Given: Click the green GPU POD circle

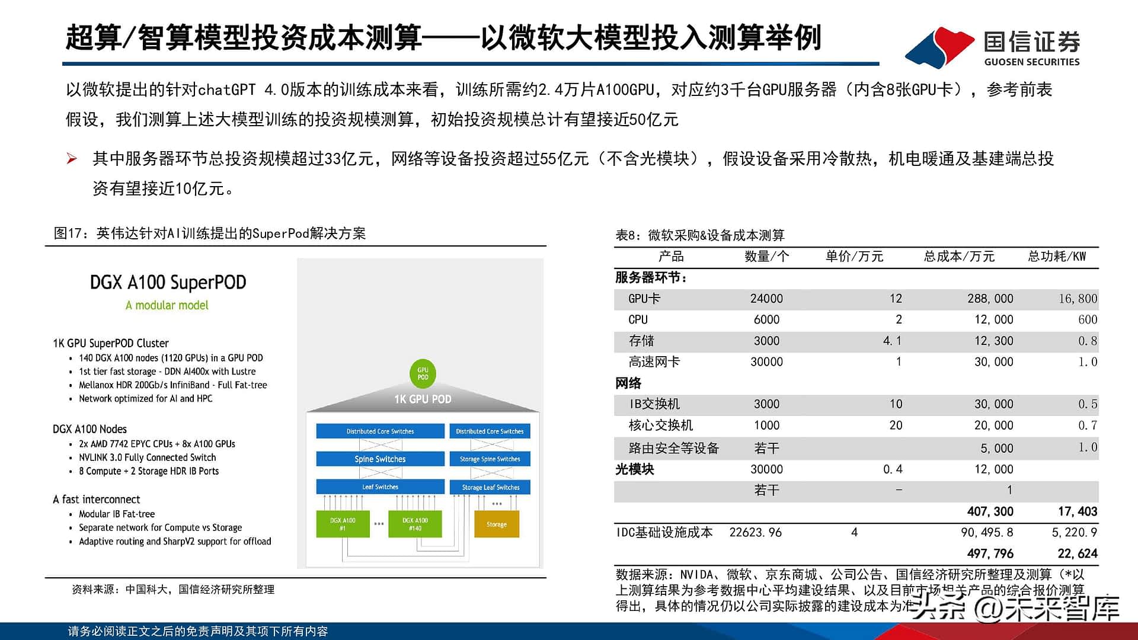Looking at the screenshot, I should pyautogui.click(x=423, y=373).
